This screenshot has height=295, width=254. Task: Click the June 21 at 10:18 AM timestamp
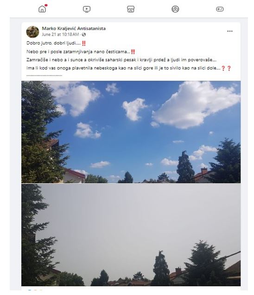pyautogui.click(x=60, y=34)
